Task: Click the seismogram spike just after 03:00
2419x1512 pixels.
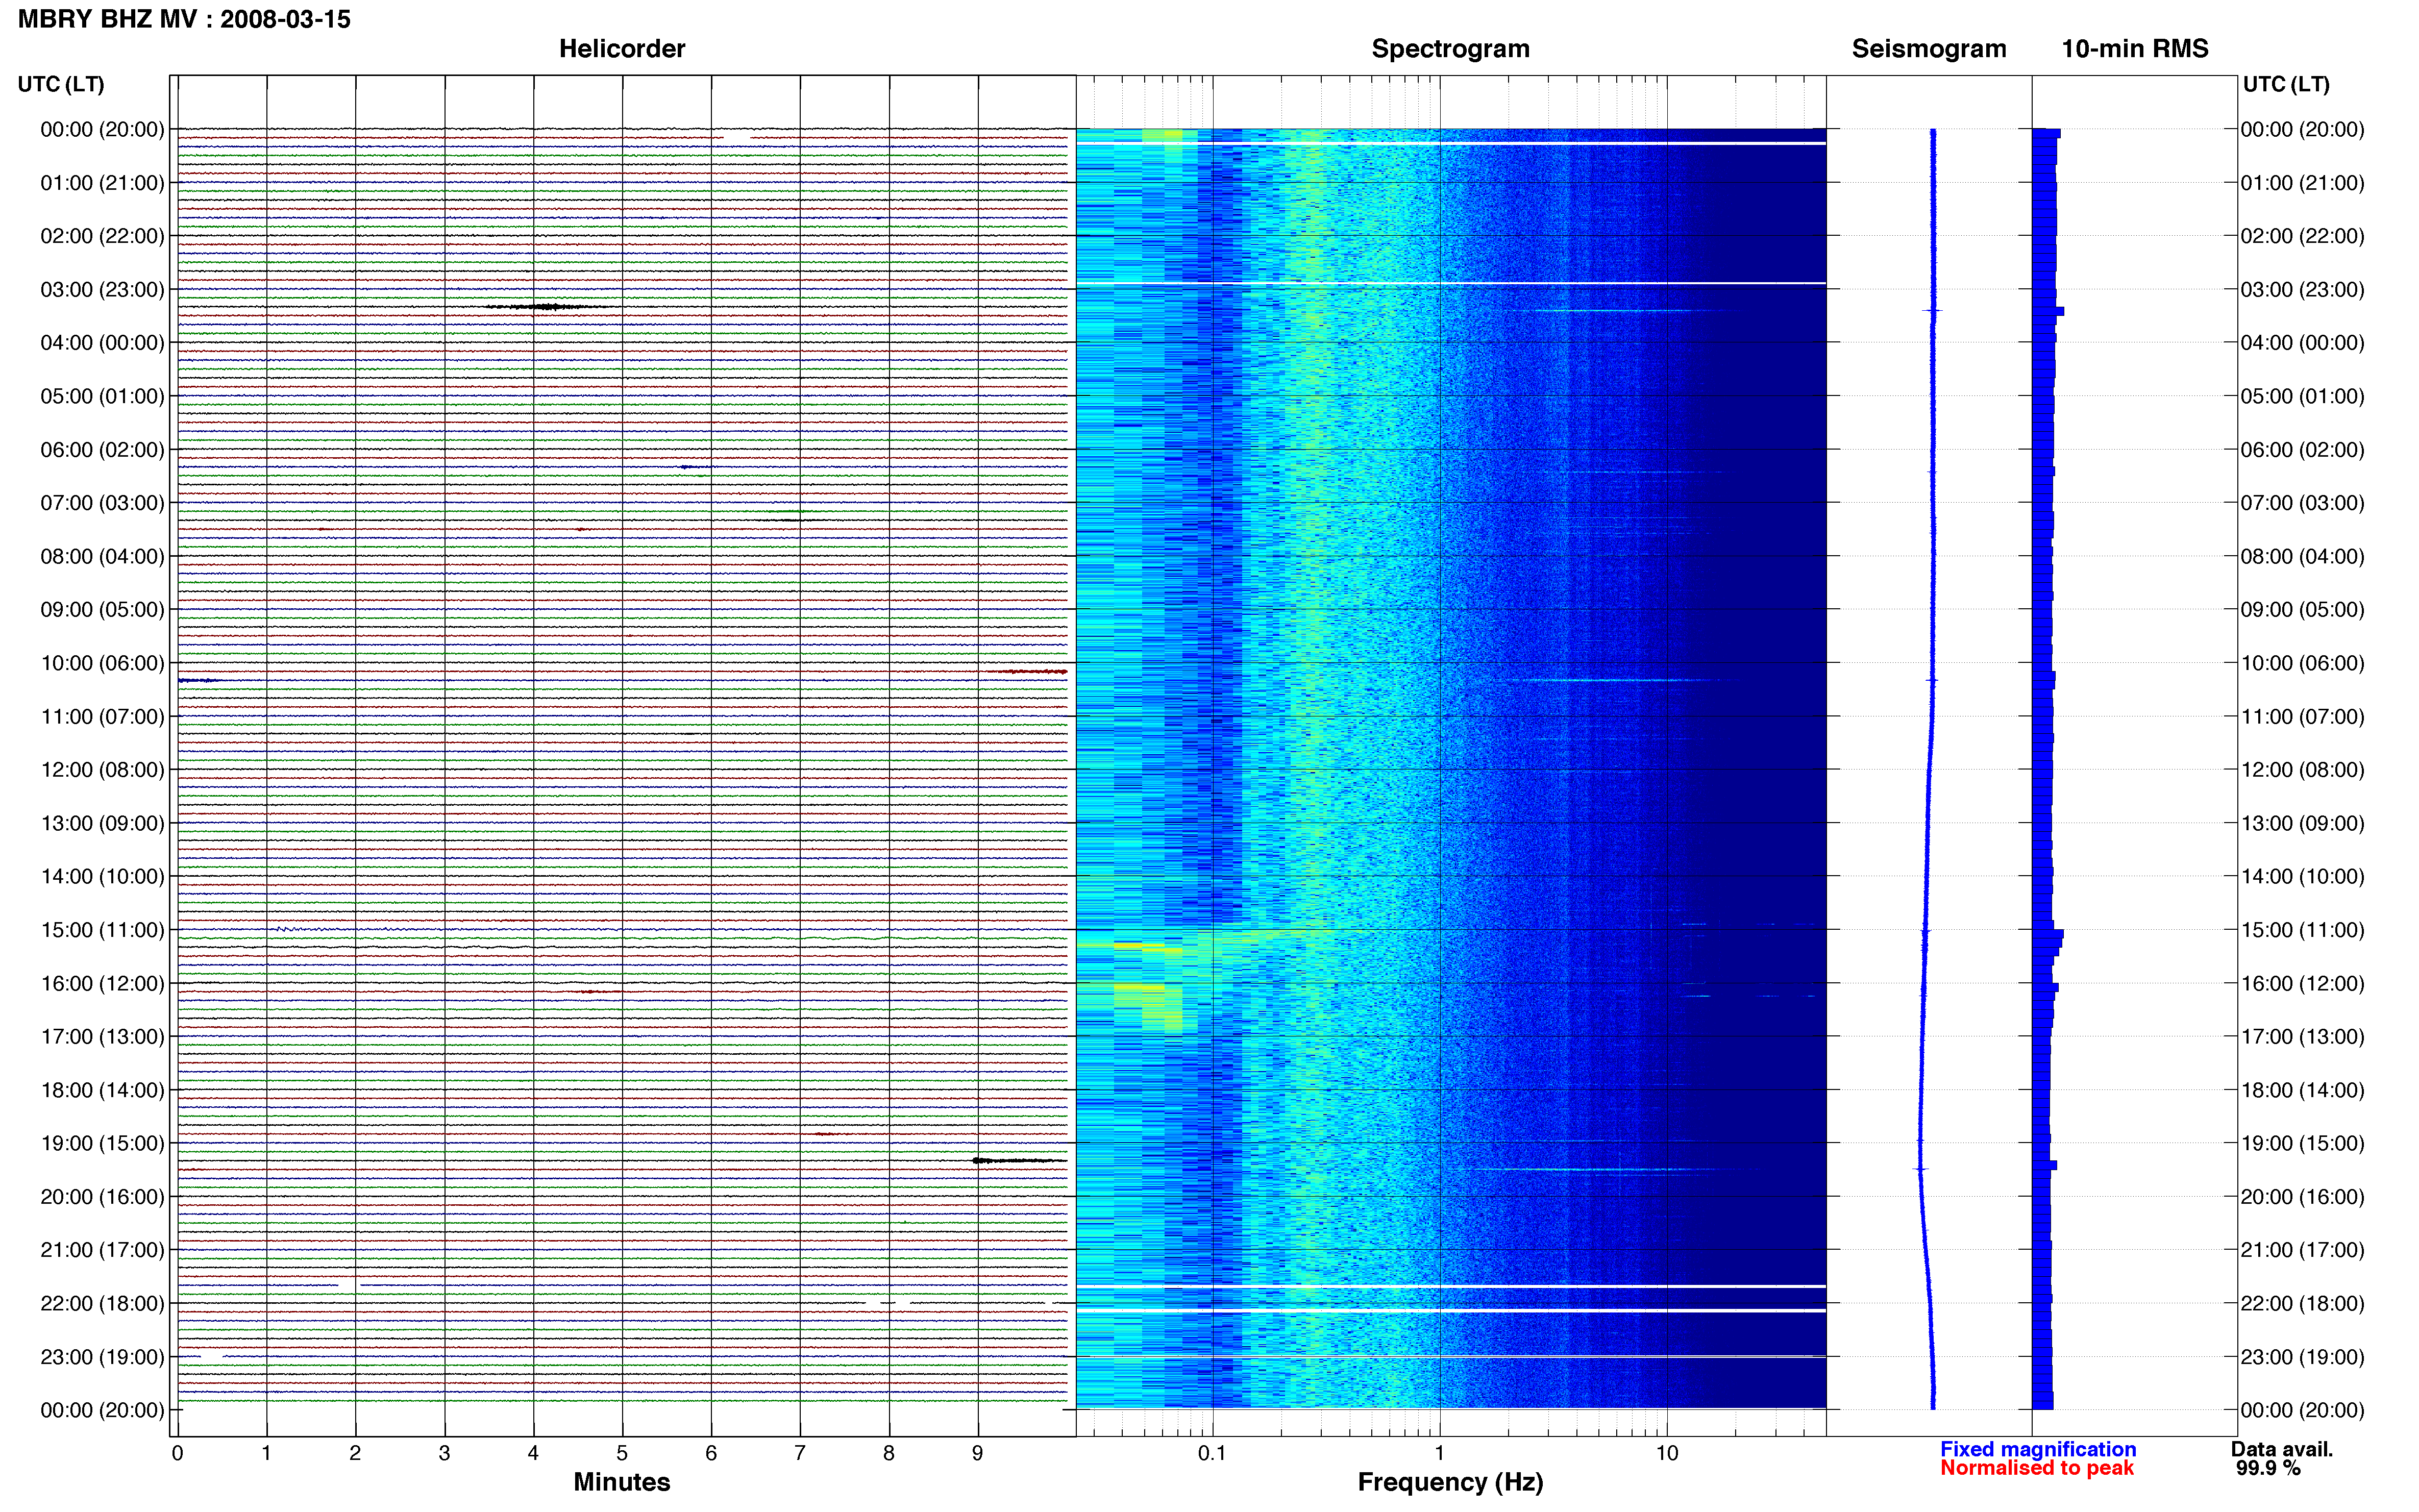Action: click(x=1932, y=311)
